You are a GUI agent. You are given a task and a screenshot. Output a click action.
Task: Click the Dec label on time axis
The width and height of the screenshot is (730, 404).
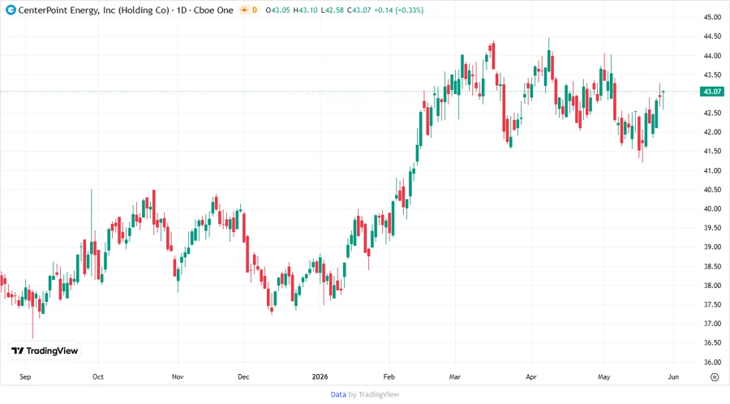243,377
